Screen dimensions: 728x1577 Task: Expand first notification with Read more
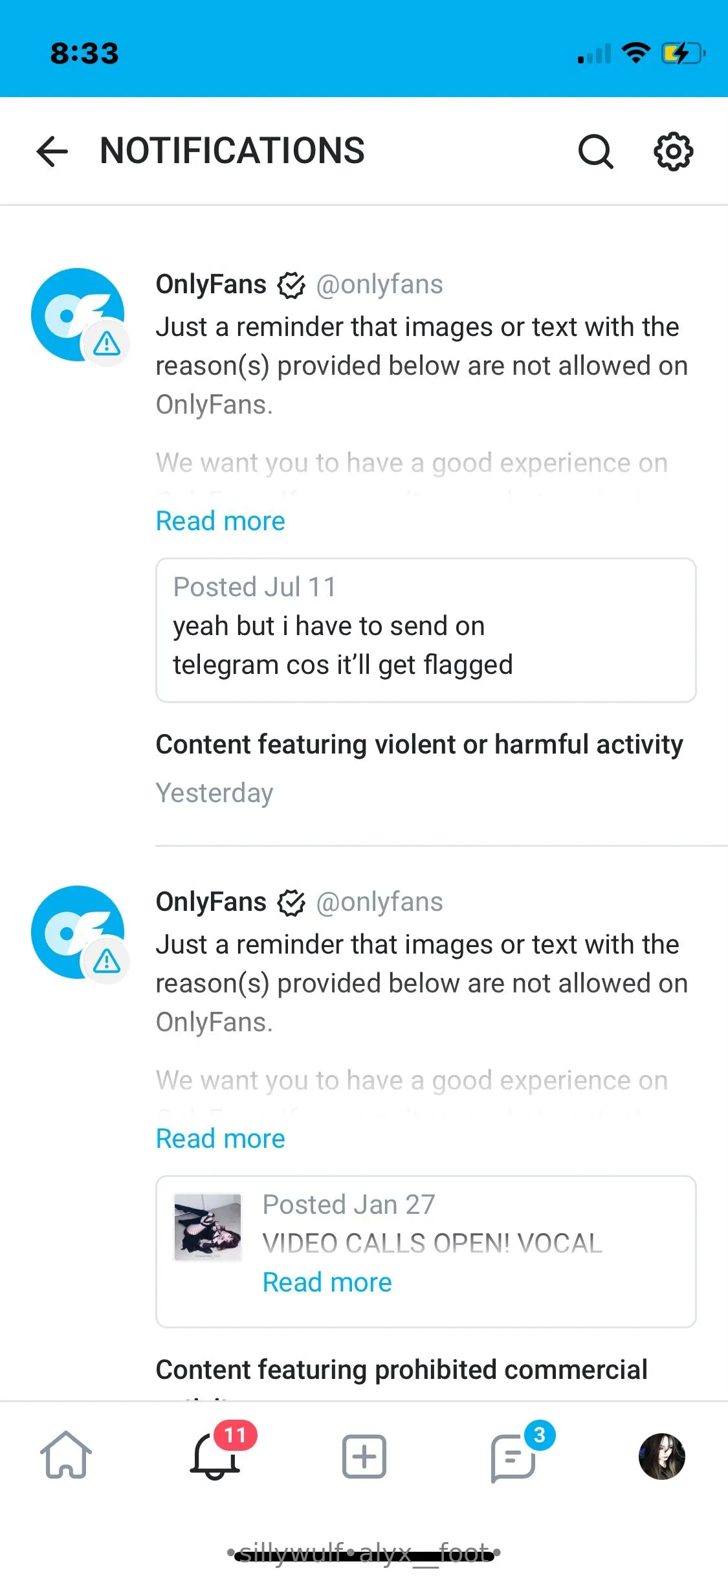(x=220, y=521)
